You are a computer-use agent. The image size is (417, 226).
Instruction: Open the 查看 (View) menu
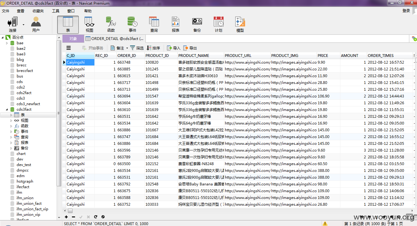click(21, 11)
